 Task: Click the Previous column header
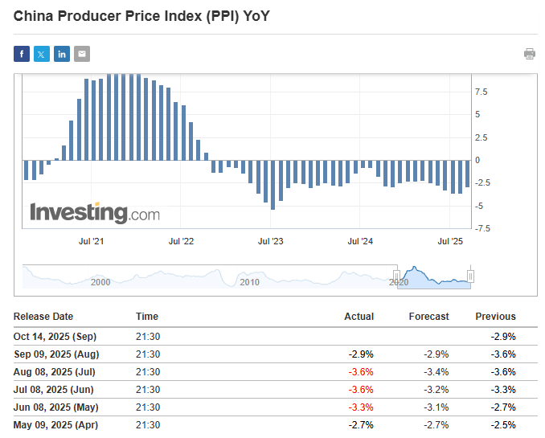pos(495,316)
